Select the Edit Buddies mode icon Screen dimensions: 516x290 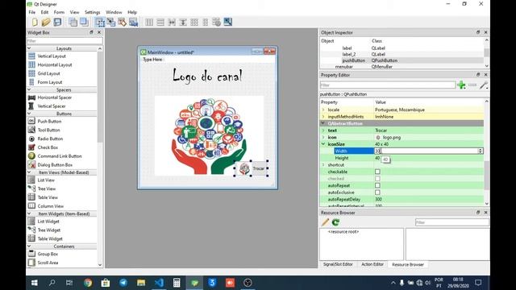(122, 22)
